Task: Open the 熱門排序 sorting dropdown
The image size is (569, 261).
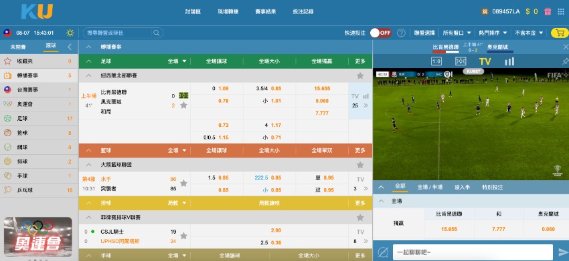Action: tap(493, 33)
